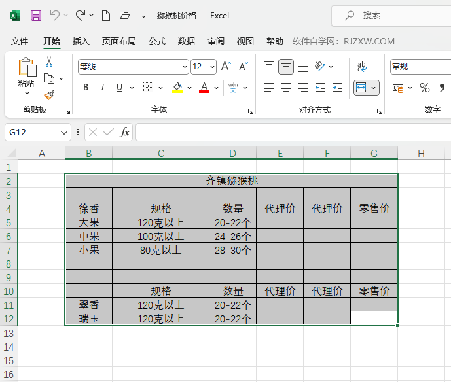
Task: Switch to the 公式 tab
Action: click(157, 41)
